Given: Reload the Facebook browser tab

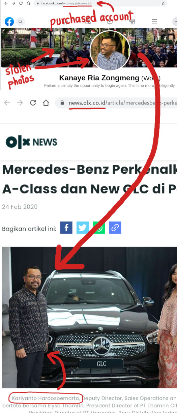Looking at the screenshot, I should coord(21,3).
